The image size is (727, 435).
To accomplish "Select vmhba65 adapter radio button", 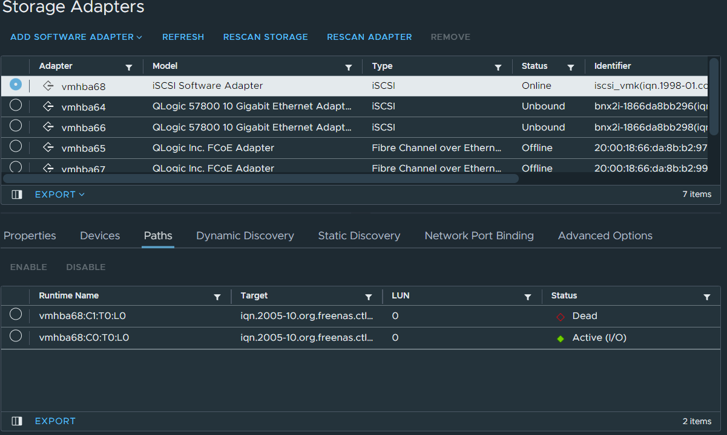I will click(x=16, y=146).
